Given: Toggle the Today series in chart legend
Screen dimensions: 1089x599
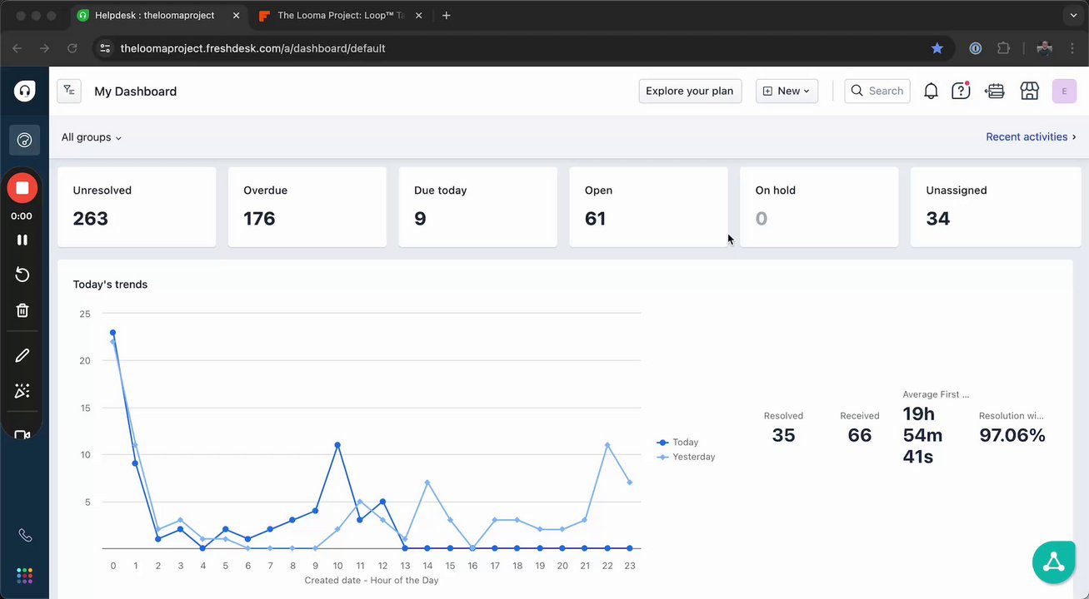Looking at the screenshot, I should tap(678, 443).
